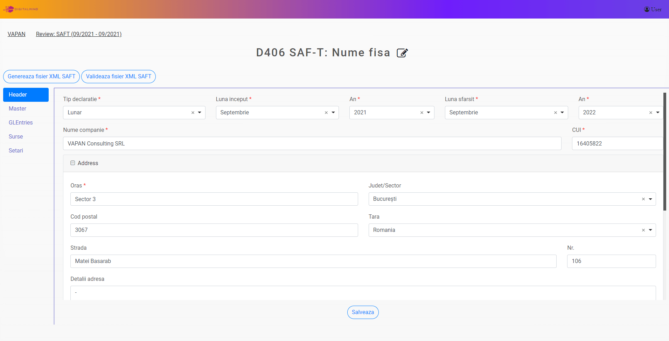Click the edit pencil icon beside the title
Image resolution: width=669 pixels, height=341 pixels.
pos(402,53)
